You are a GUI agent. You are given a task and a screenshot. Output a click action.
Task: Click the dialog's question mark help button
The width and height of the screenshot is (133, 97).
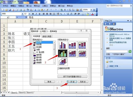click(81, 31)
